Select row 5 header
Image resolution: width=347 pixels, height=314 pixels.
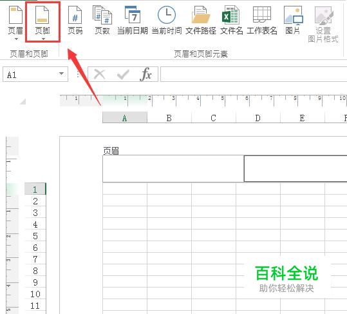click(x=35, y=235)
